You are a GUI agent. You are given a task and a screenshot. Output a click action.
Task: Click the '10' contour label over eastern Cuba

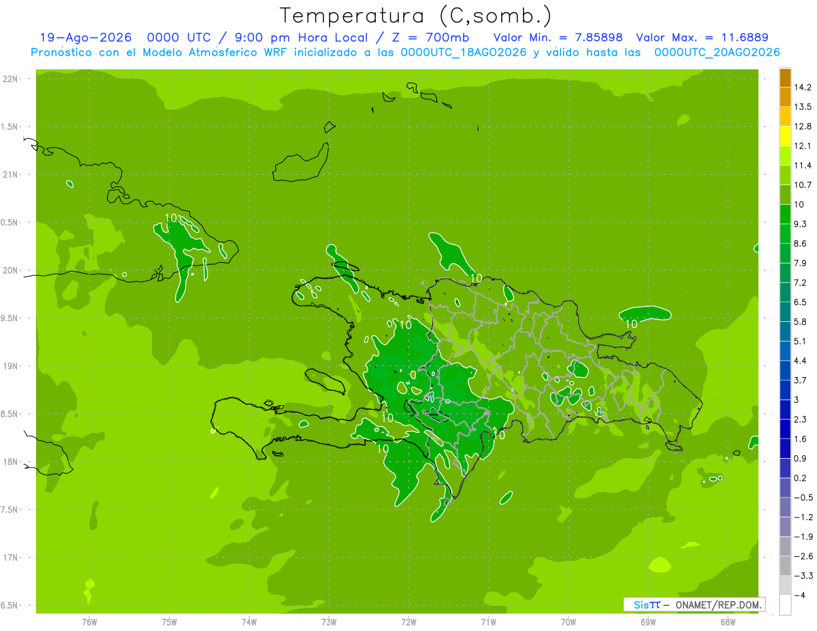pos(172,218)
